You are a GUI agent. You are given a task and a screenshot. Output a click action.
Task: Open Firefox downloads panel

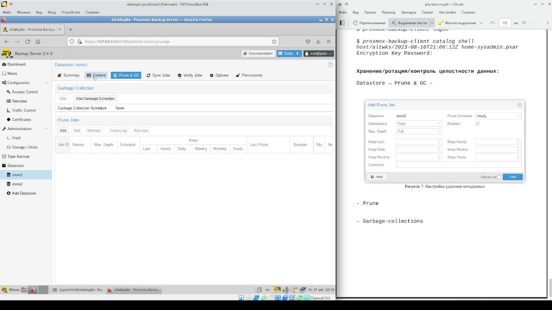(318, 41)
